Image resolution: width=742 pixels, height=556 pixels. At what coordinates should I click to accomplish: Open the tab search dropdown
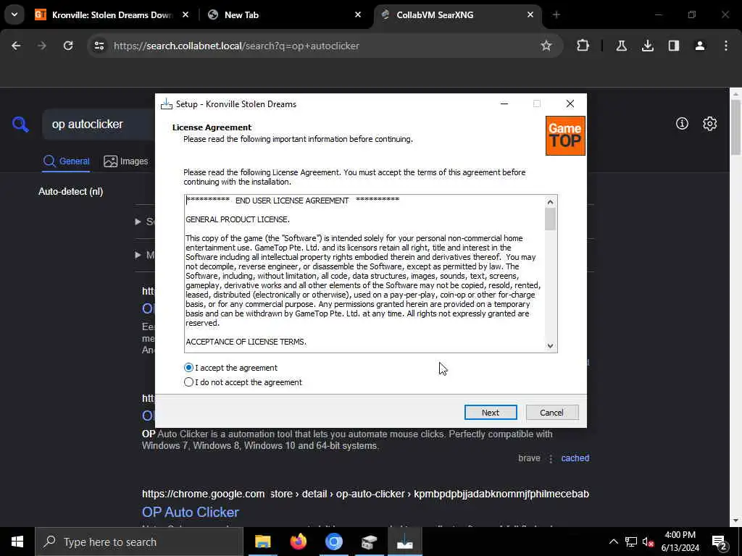[14, 14]
